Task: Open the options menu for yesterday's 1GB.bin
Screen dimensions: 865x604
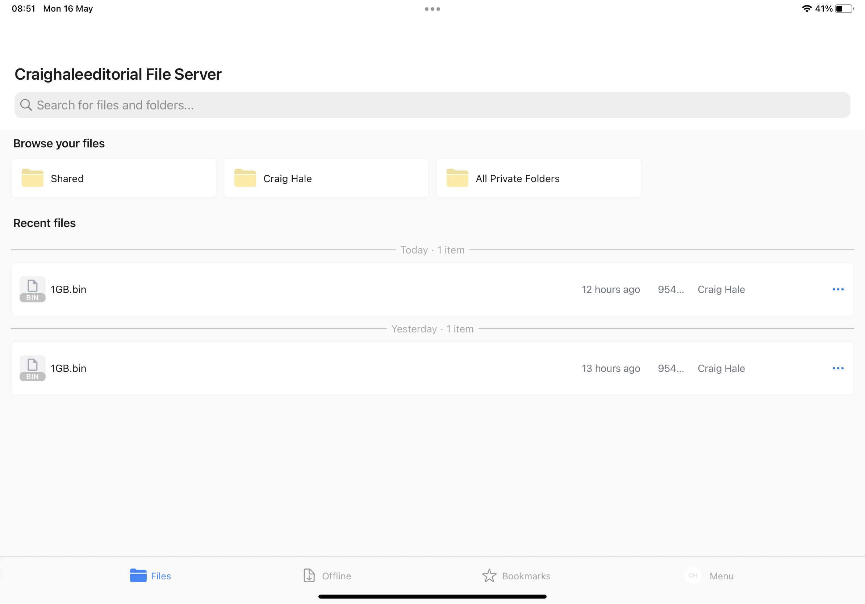Action: click(x=837, y=368)
